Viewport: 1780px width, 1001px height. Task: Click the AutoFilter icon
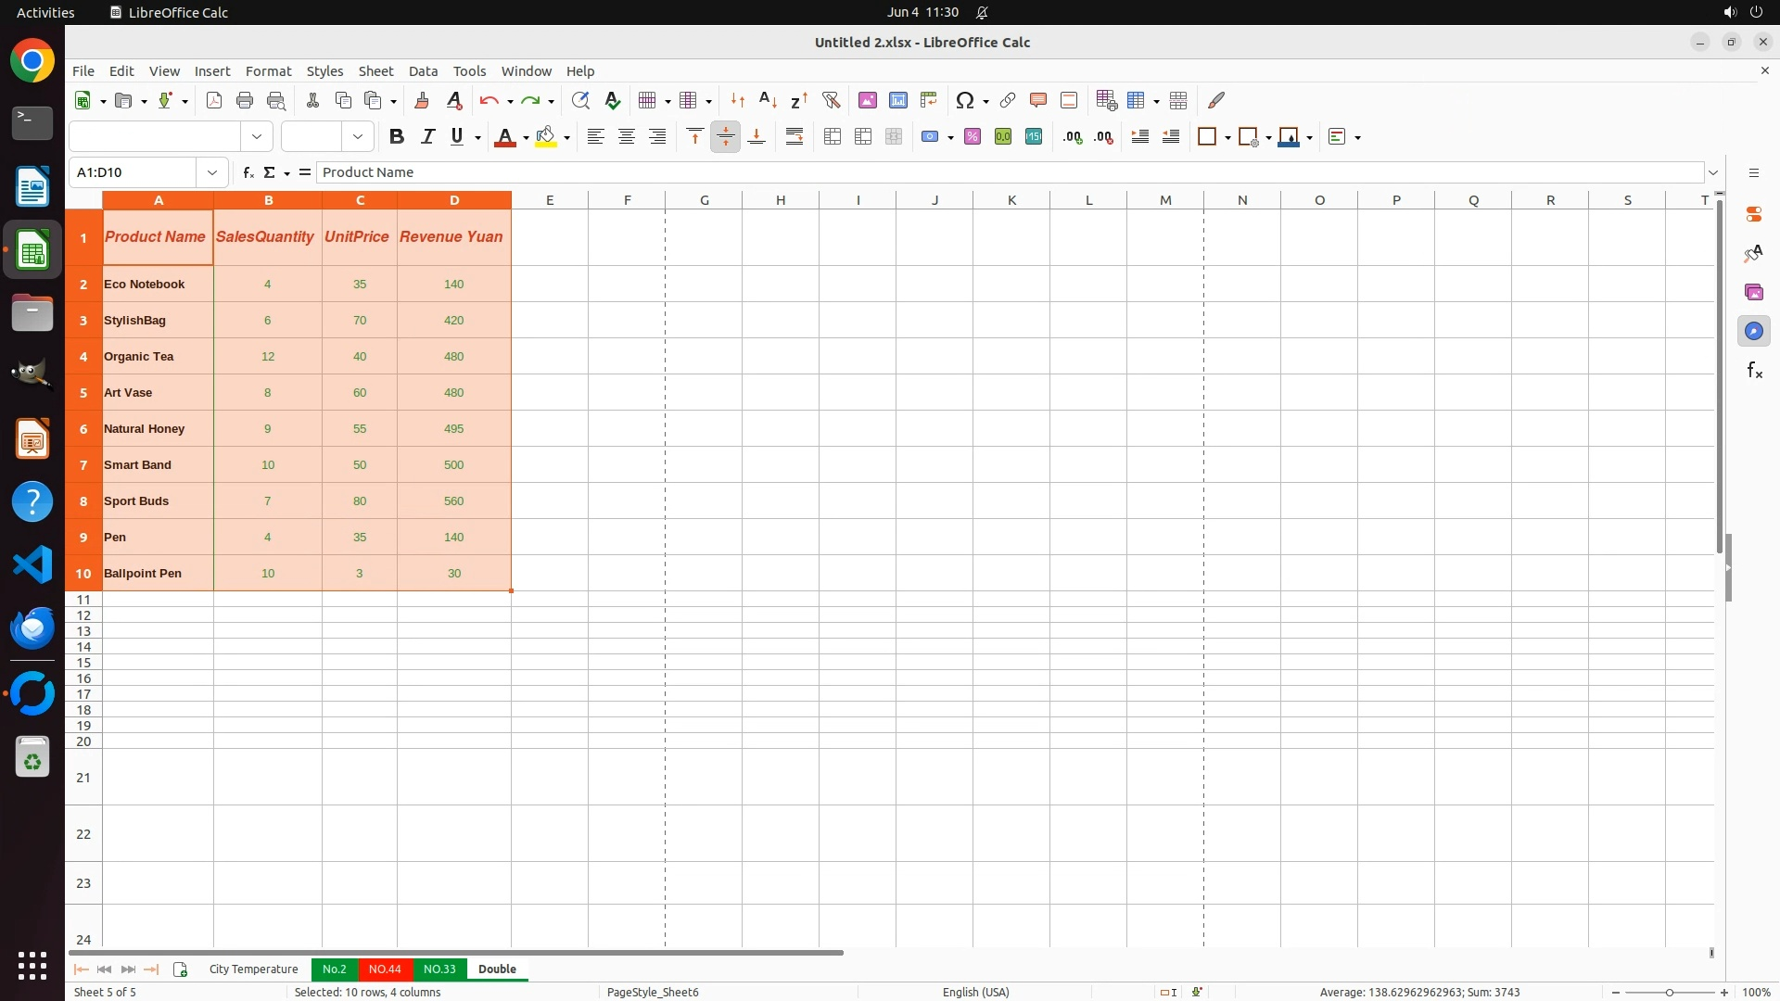831,100
